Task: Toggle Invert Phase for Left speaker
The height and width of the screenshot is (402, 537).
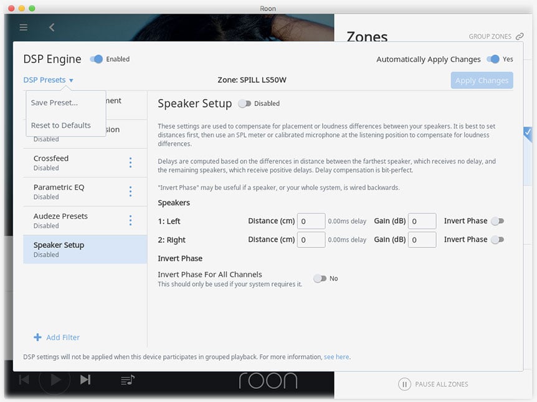Action: click(498, 221)
